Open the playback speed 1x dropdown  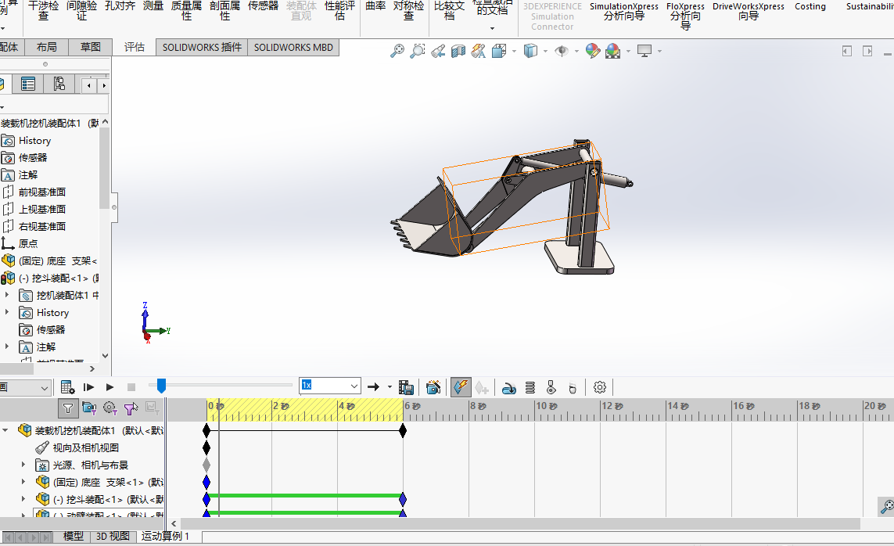coord(354,386)
